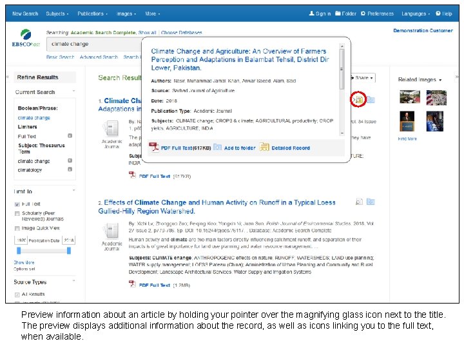The height and width of the screenshot is (348, 464).
Task: Open the PDF Full Text (617KB) in preview popup
Action: pos(180,148)
